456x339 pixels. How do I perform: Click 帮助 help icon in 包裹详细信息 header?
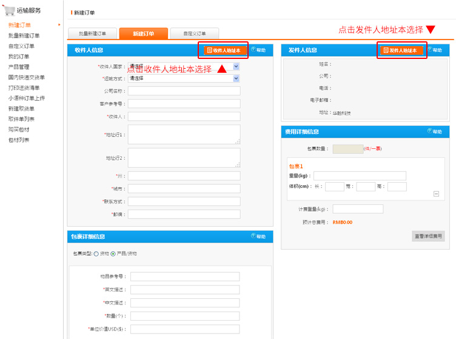[258, 236]
